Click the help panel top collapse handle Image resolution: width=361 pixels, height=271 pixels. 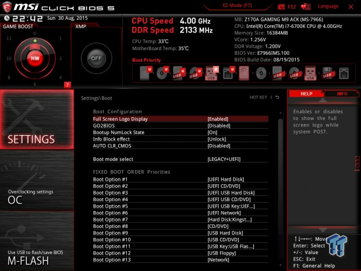click(323, 100)
